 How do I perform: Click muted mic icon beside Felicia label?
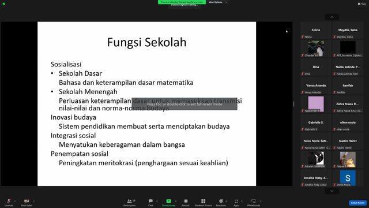point(303,37)
